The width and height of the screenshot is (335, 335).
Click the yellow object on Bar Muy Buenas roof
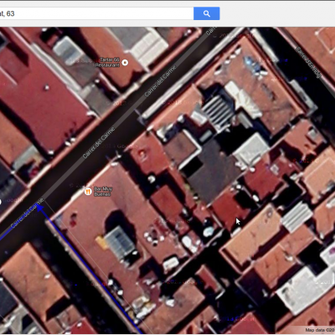click(101, 242)
